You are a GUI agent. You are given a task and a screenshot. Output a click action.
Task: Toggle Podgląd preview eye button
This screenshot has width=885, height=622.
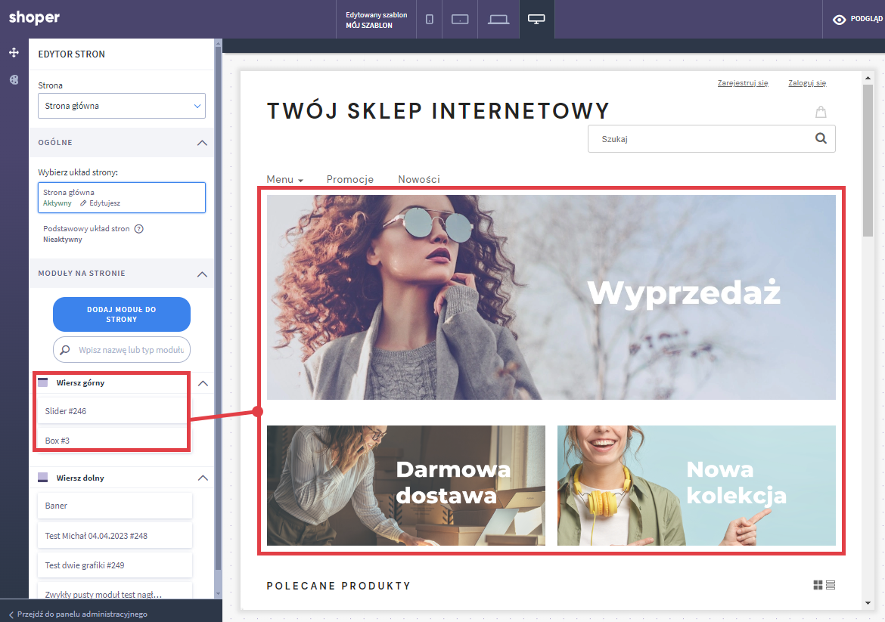857,20
